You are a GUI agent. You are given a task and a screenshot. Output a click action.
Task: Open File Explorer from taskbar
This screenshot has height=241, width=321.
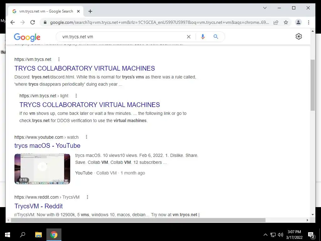tap(38, 235)
